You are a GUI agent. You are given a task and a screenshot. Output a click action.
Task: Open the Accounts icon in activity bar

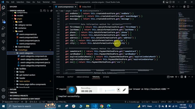(x=3, y=90)
